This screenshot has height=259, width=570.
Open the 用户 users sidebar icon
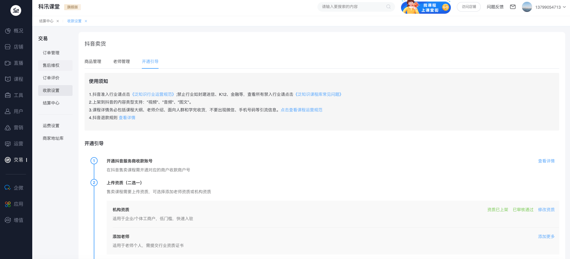coord(8,111)
